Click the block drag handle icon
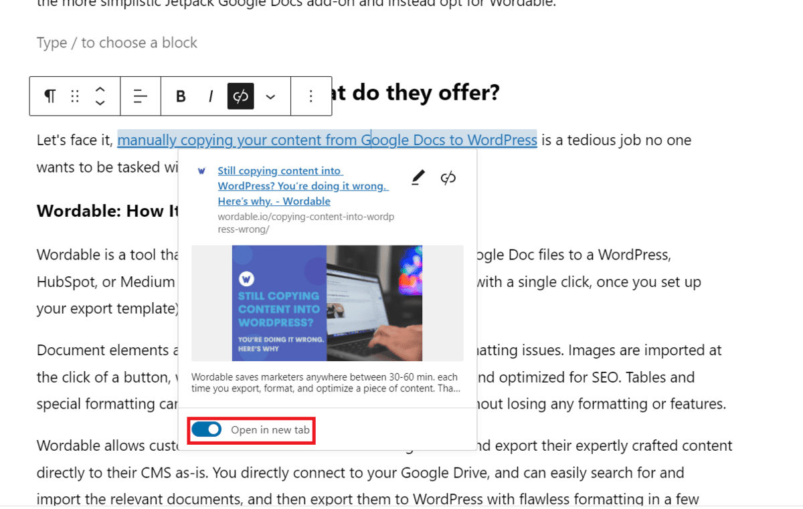Viewport: 803px width, 509px height. (74, 96)
